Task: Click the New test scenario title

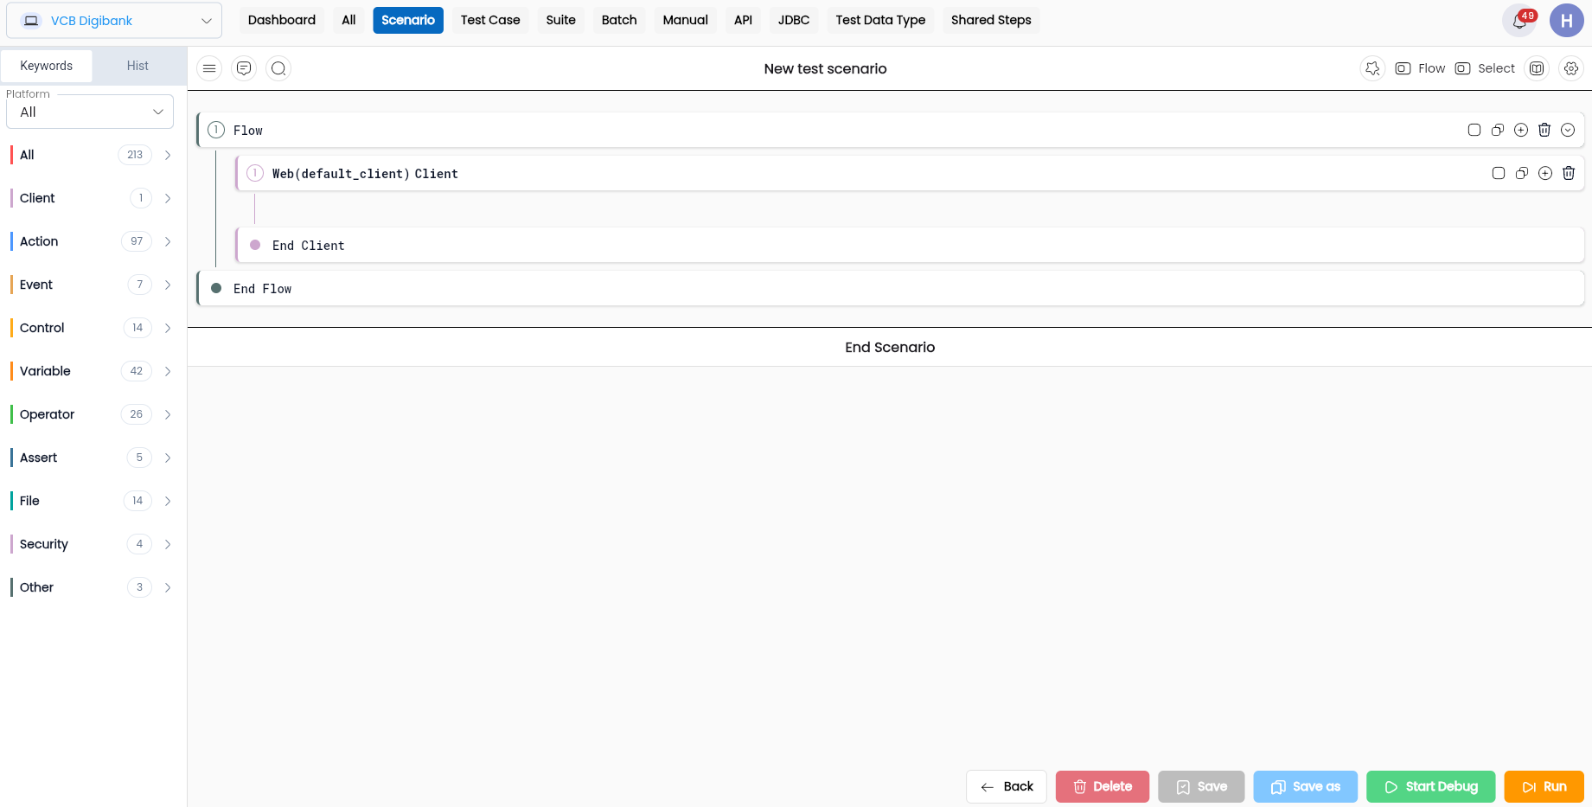Action: pos(826,68)
